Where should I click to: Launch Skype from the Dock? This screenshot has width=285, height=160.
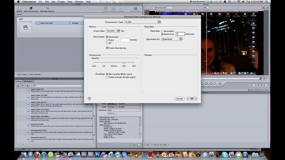pos(225,155)
